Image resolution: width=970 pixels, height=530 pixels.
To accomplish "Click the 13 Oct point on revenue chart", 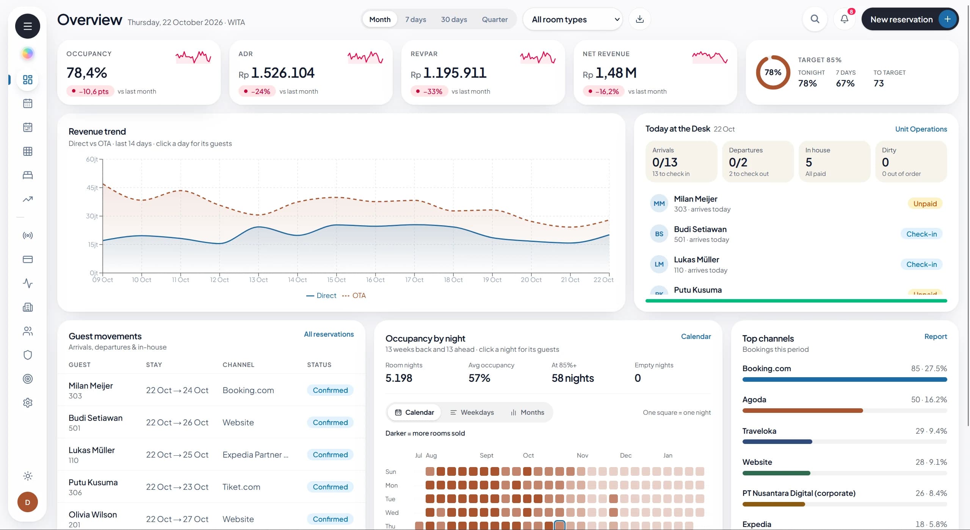I will [258, 227].
